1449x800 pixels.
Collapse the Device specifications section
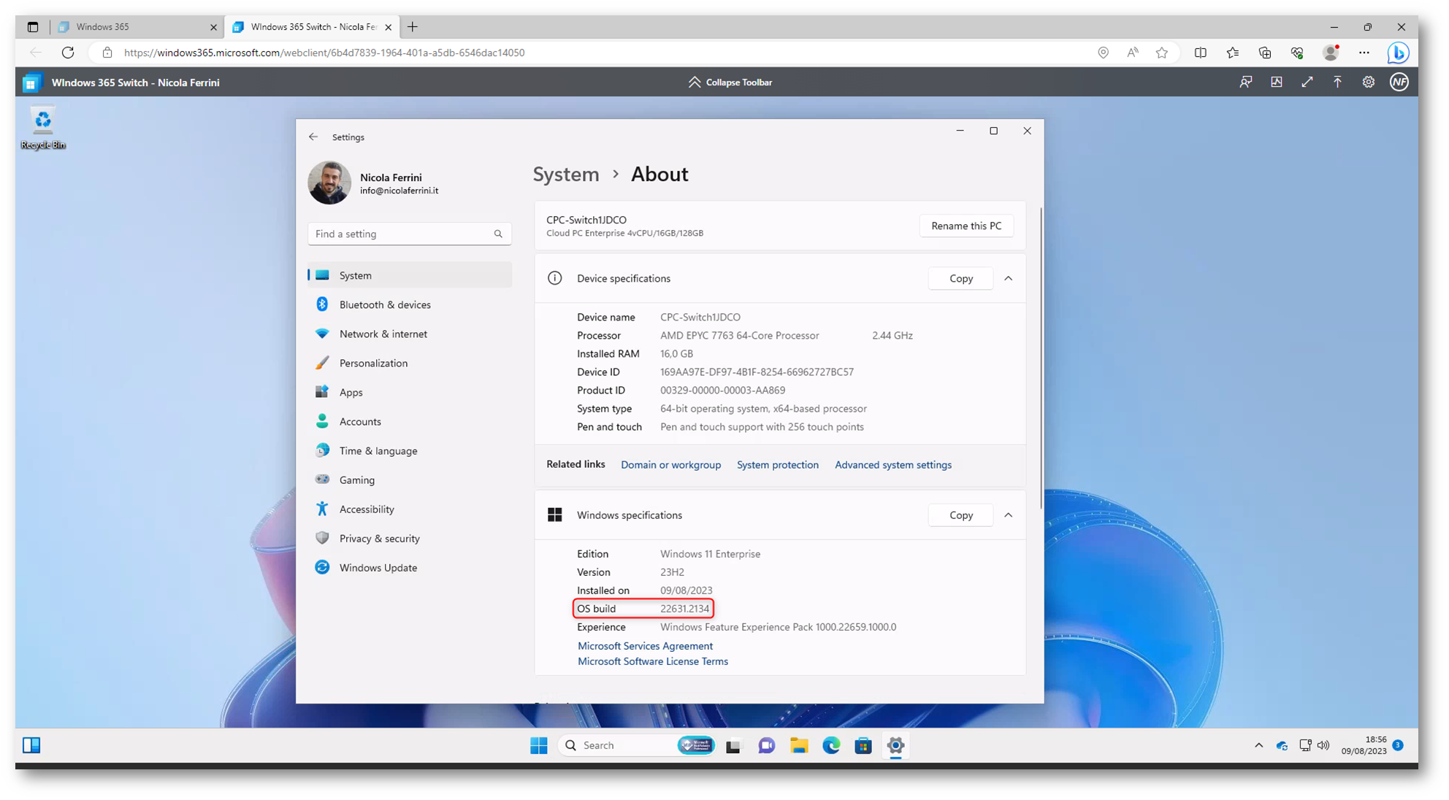point(1008,278)
